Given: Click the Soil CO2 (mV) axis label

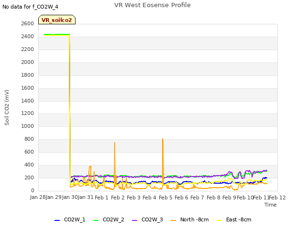Looking at the screenshot, I should (x=7, y=107).
